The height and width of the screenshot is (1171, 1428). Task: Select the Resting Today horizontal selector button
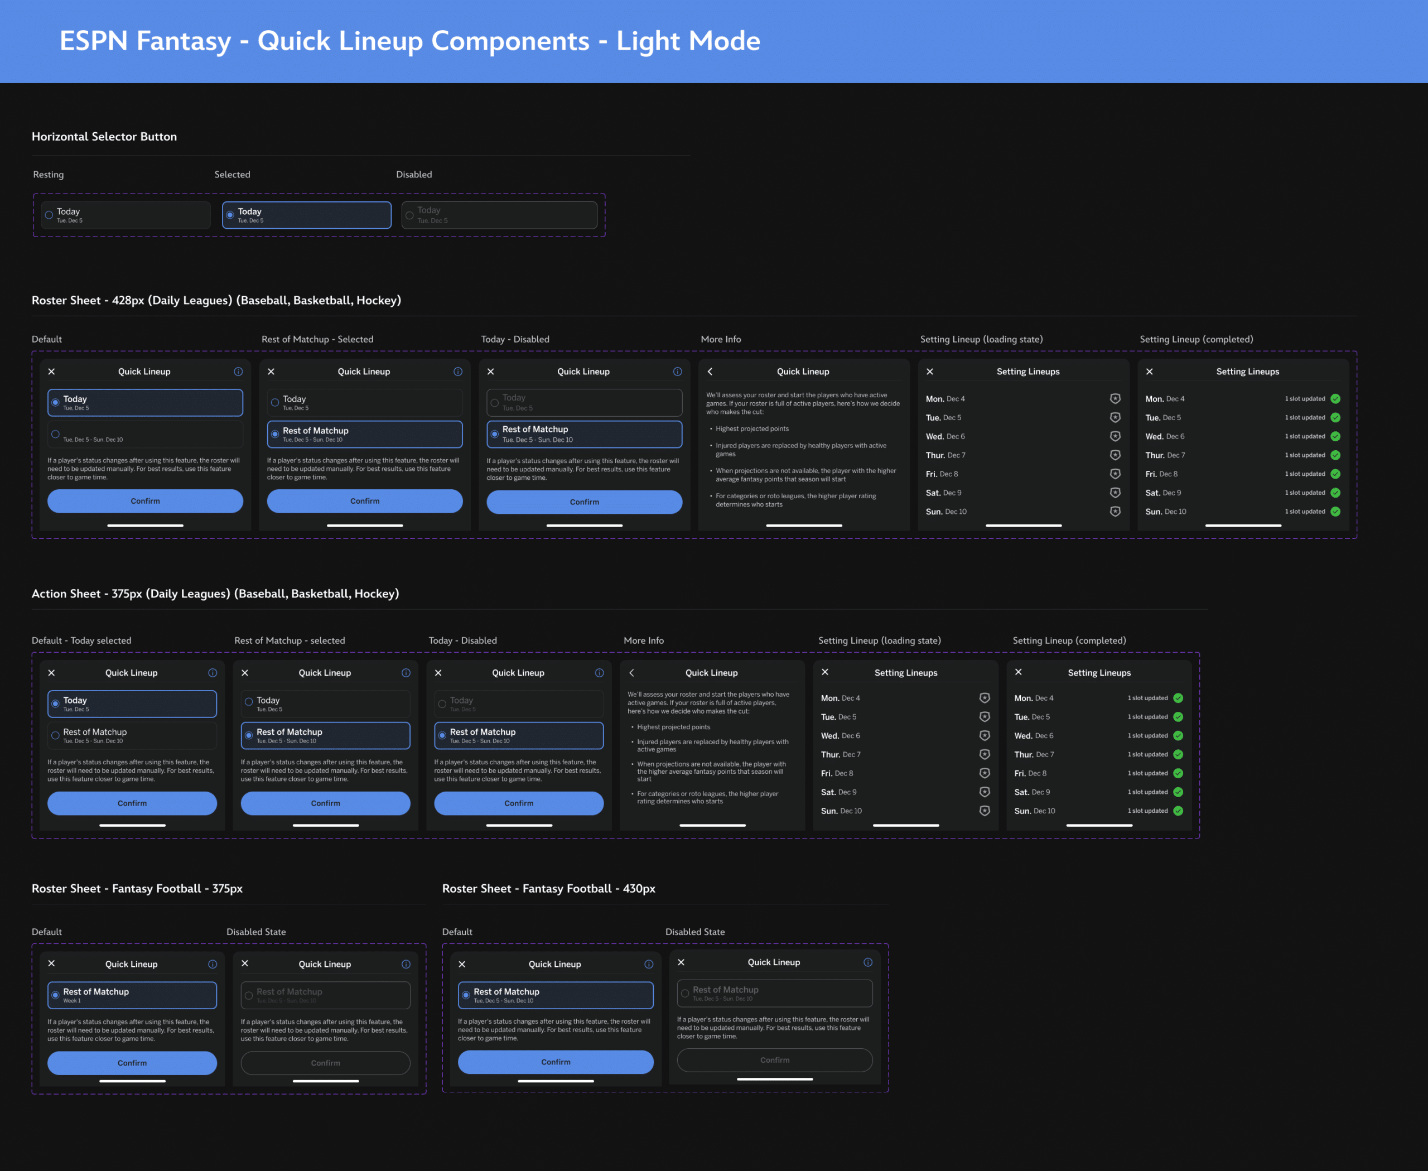126,215
